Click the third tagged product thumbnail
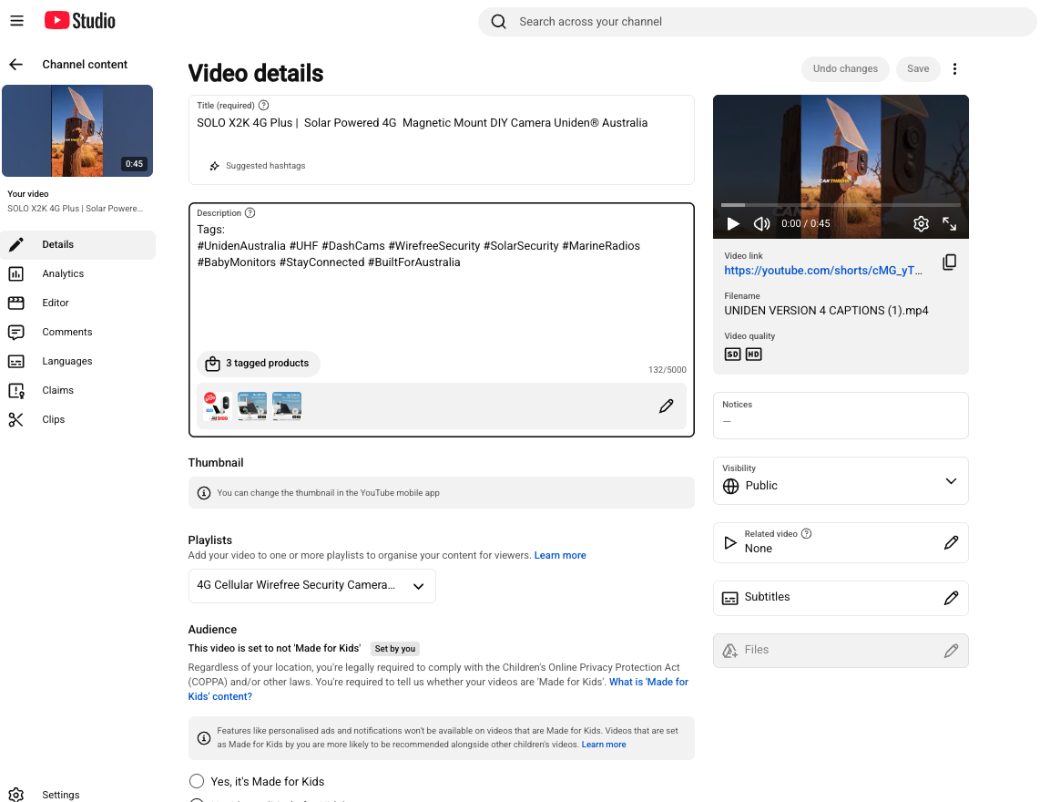Viewport: 1050px width, 802px height. 287,406
